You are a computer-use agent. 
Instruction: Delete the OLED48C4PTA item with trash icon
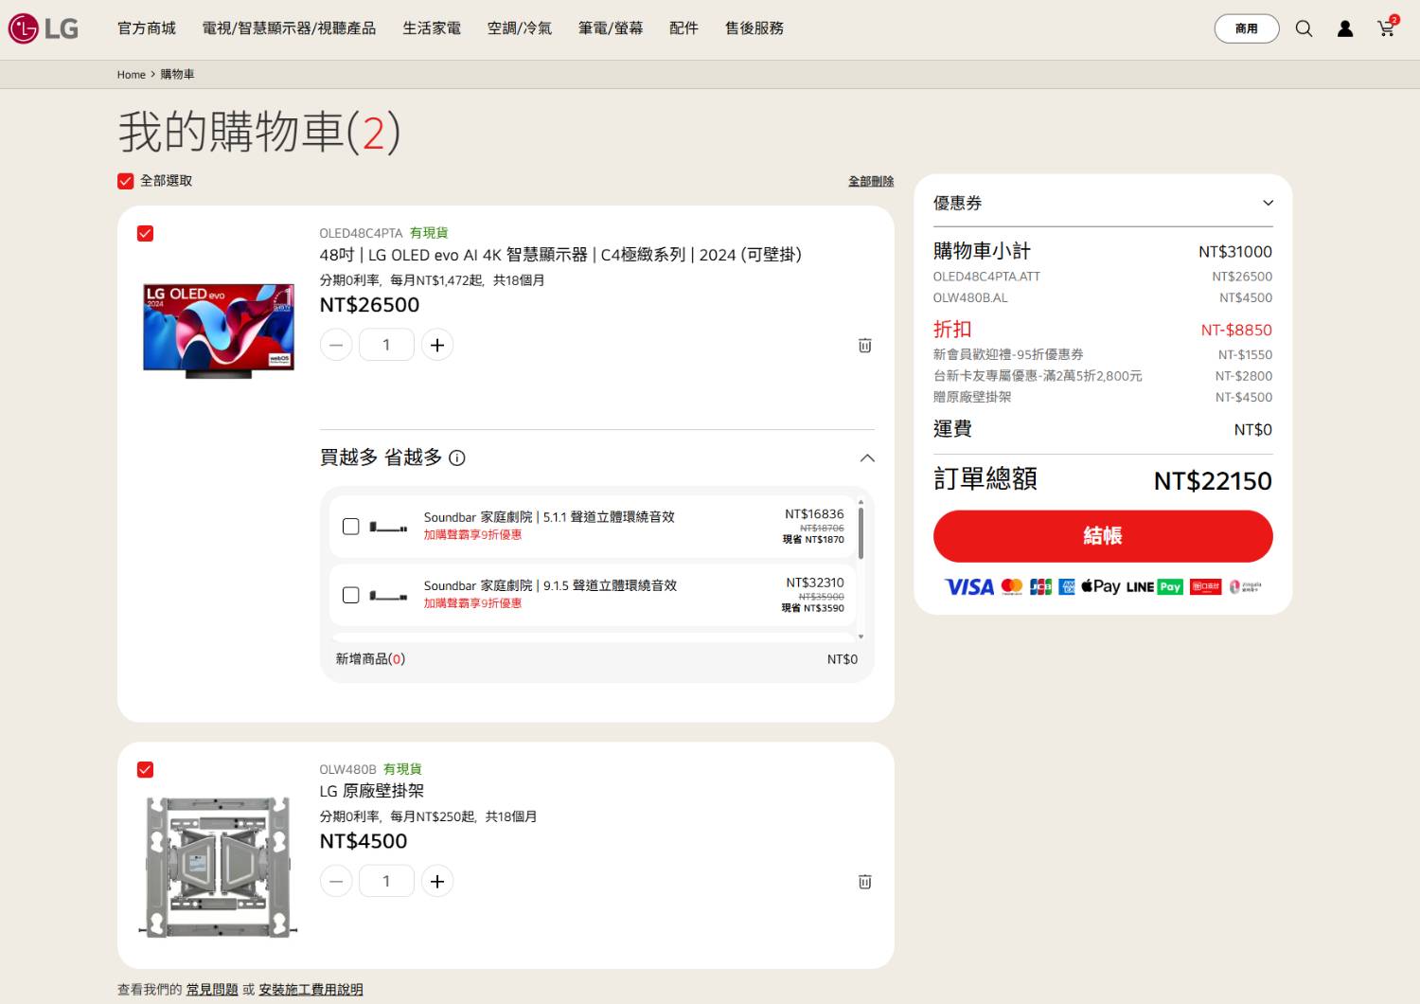tap(864, 346)
